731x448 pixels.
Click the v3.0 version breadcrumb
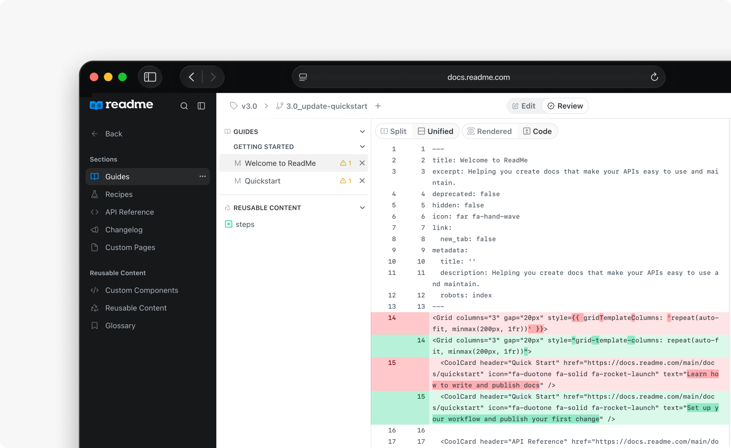[x=249, y=106]
